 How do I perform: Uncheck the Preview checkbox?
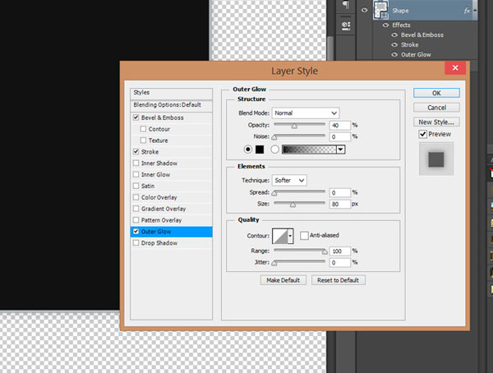point(423,134)
